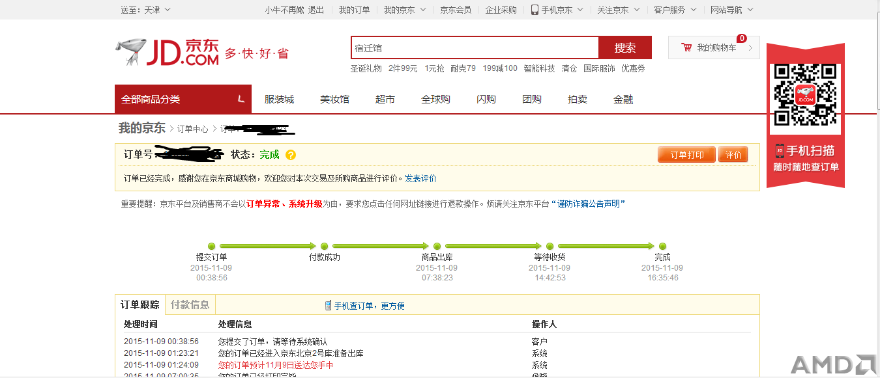Click the arrow beside 我的购物车
This screenshot has width=880, height=378.
pyautogui.click(x=750, y=47)
